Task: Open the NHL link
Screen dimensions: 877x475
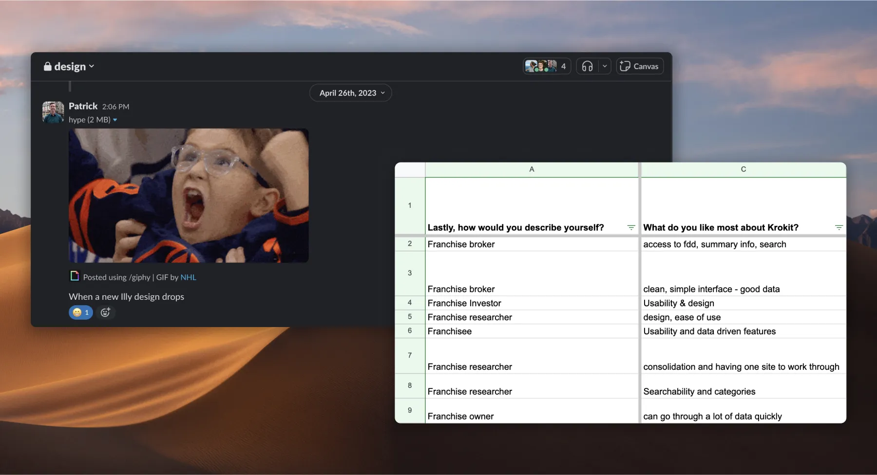Action: tap(188, 277)
